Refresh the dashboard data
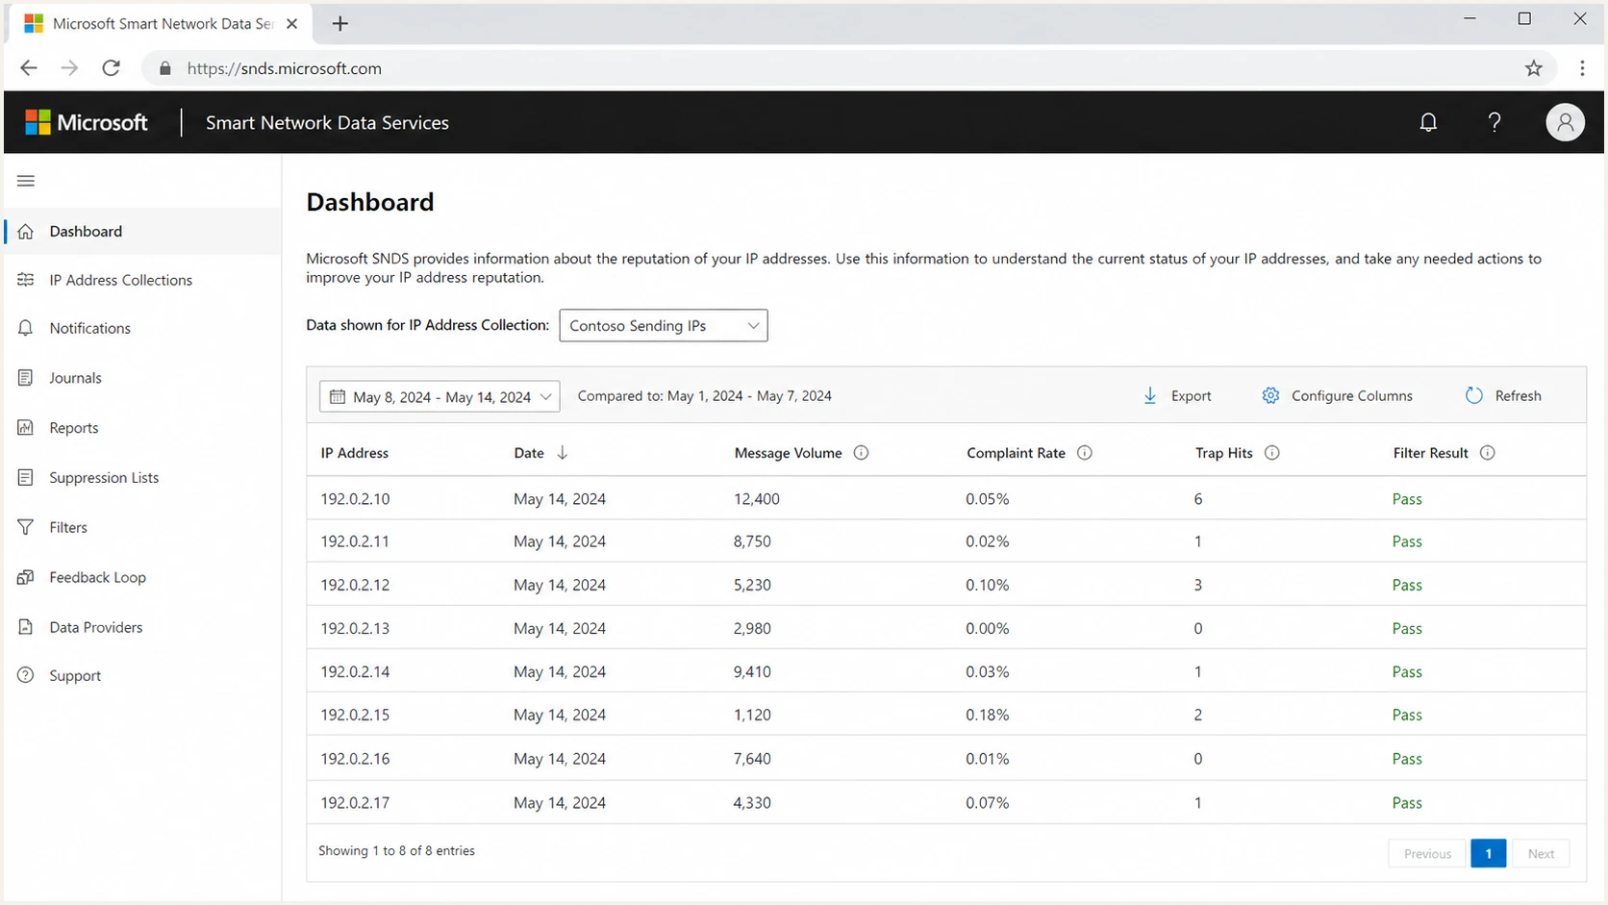This screenshot has height=905, width=1608. [x=1503, y=396]
